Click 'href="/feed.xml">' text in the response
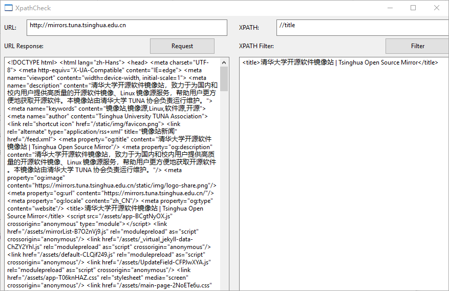Image resolution: width=449 pixels, height=291 pixels. (x=32, y=139)
